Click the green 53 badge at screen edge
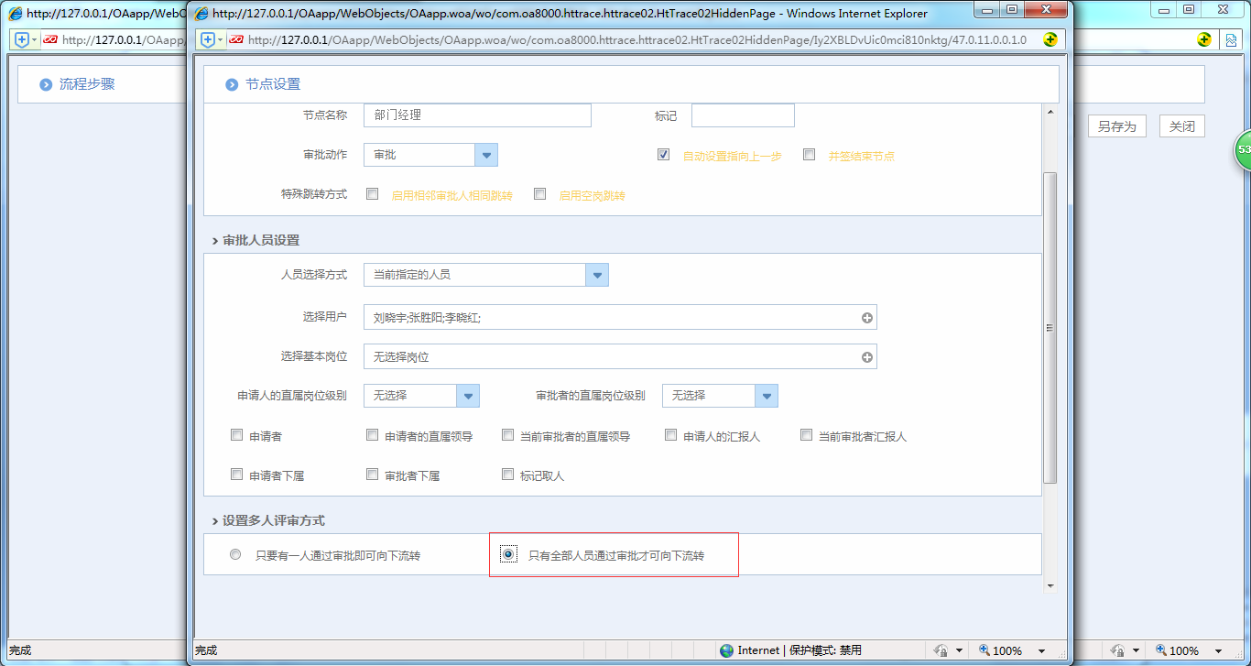The height and width of the screenshot is (666, 1251). (1243, 149)
